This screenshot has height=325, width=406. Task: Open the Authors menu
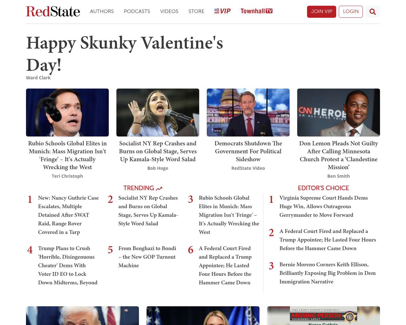click(x=102, y=11)
